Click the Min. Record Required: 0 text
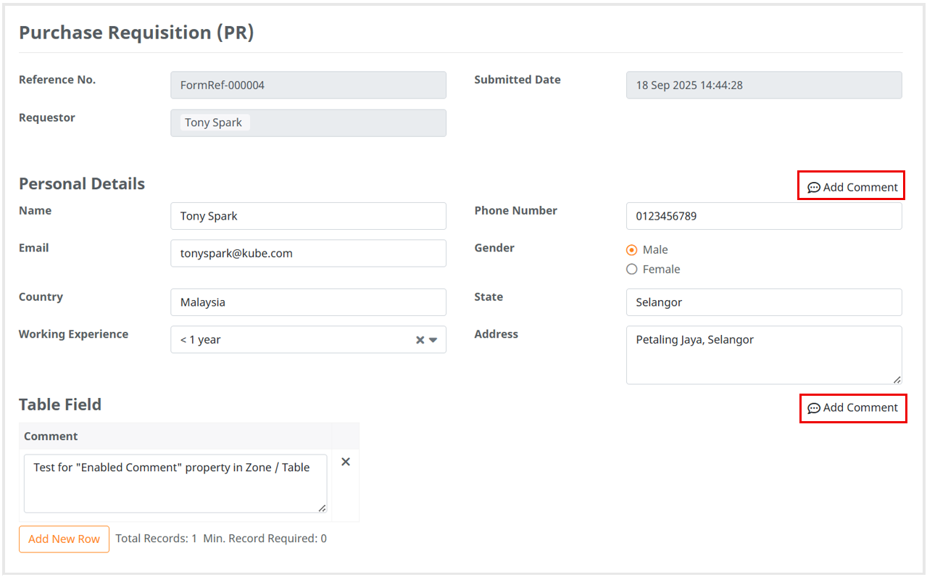The height and width of the screenshot is (577, 927). point(265,539)
